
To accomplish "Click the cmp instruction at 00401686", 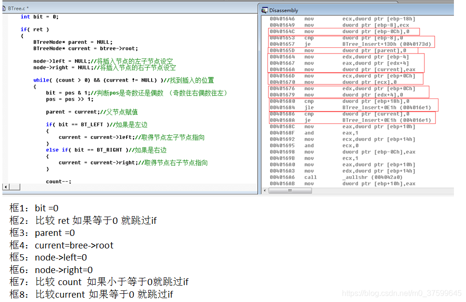I will (339, 114).
